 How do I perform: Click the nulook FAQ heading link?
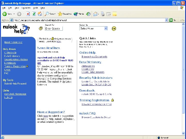point(88,113)
